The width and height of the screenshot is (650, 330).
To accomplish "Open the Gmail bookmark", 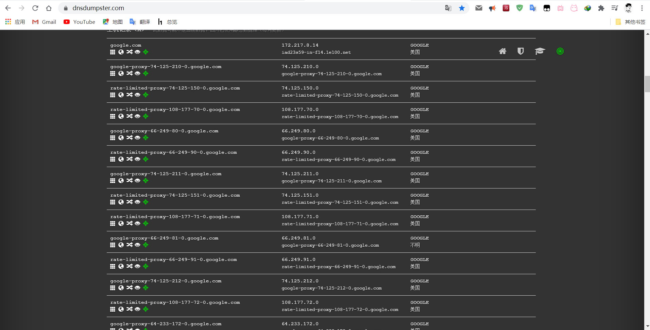I will (44, 22).
